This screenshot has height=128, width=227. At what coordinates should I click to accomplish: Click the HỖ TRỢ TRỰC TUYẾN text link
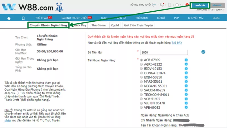(141, 5)
